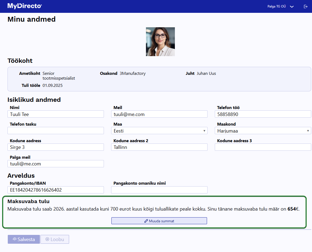
Task: Click the employee profile photo
Action: click(160, 42)
